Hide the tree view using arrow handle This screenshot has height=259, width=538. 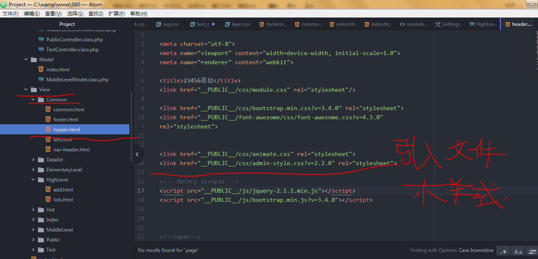(137, 154)
